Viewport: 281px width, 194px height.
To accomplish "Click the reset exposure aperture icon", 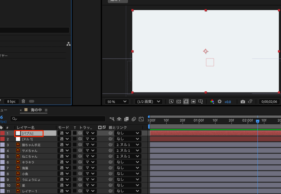I will [x=220, y=102].
